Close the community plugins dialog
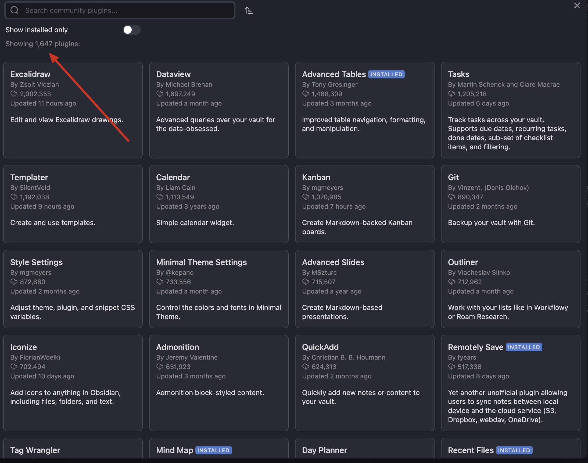588x463 pixels. point(577,5)
